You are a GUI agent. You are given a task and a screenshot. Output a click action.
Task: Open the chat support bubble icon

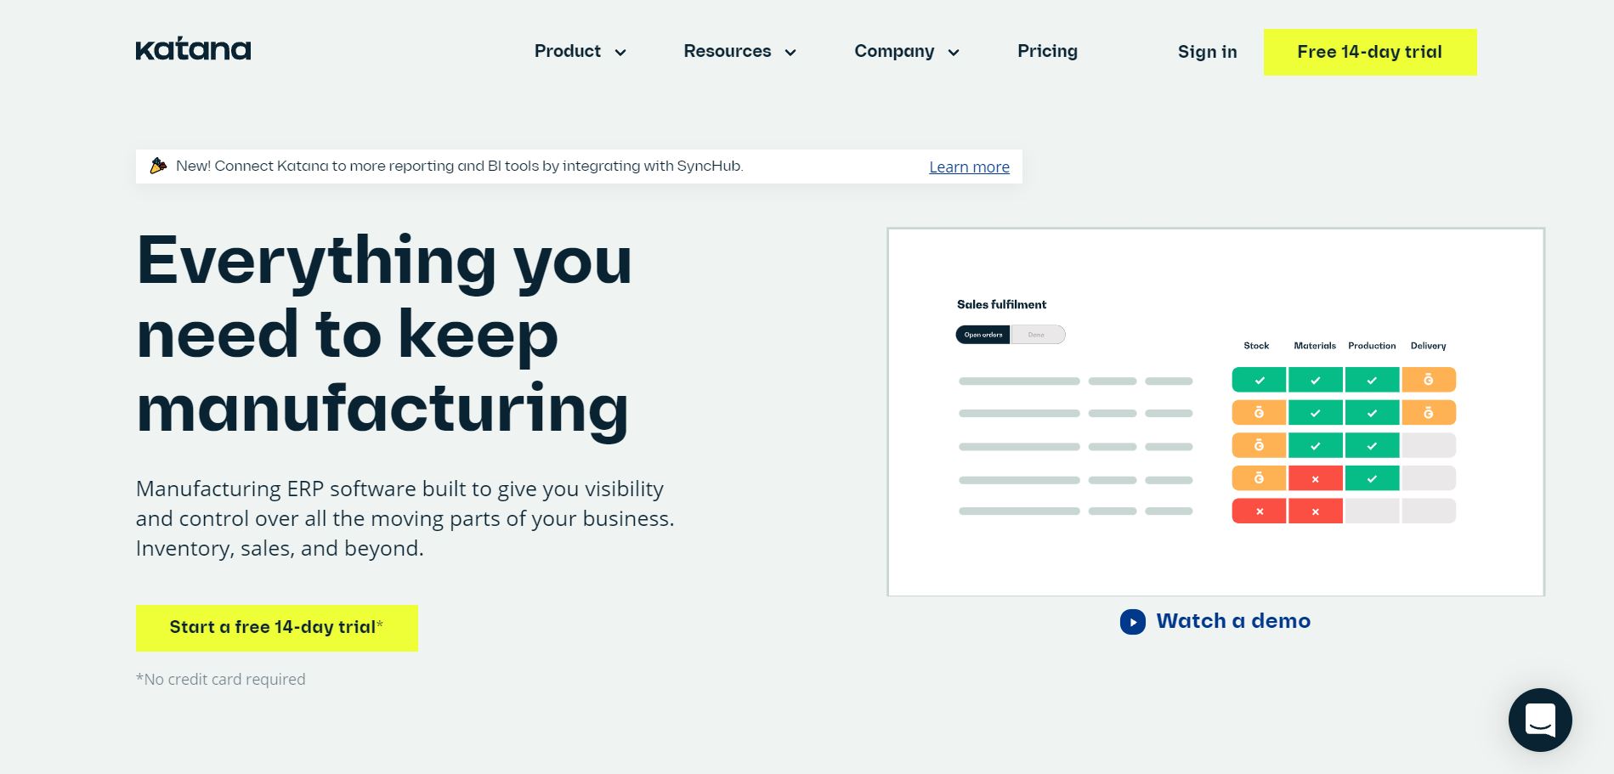coord(1541,720)
